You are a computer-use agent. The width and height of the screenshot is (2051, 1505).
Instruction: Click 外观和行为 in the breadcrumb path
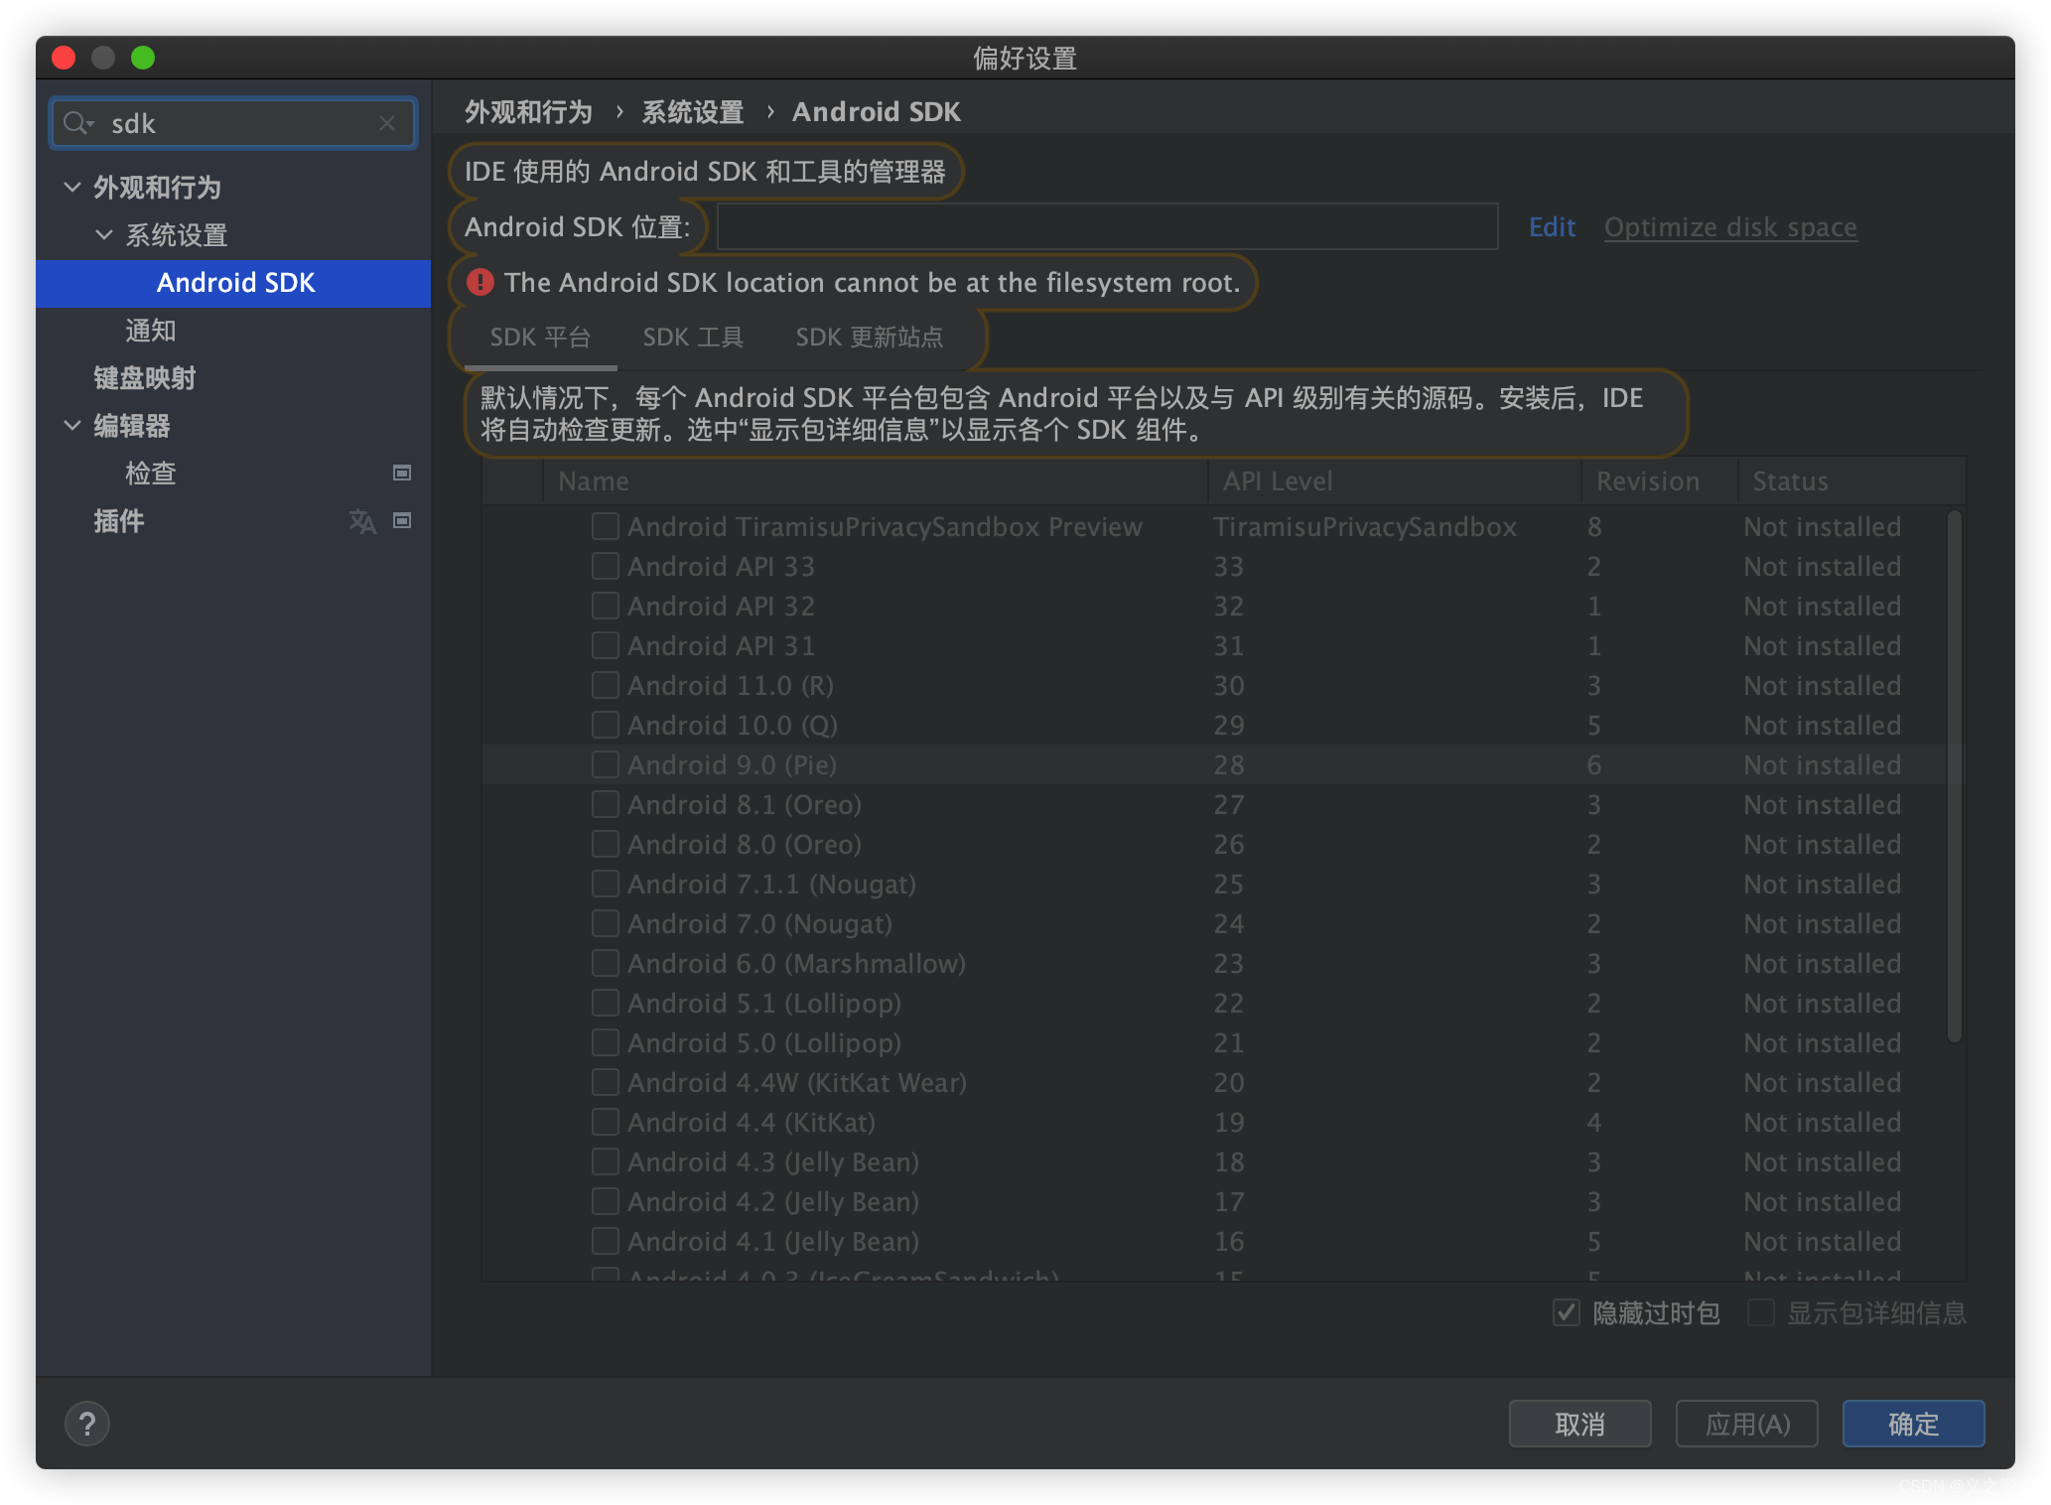(x=529, y=112)
